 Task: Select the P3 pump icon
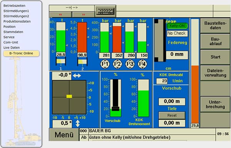coord(130,64)
